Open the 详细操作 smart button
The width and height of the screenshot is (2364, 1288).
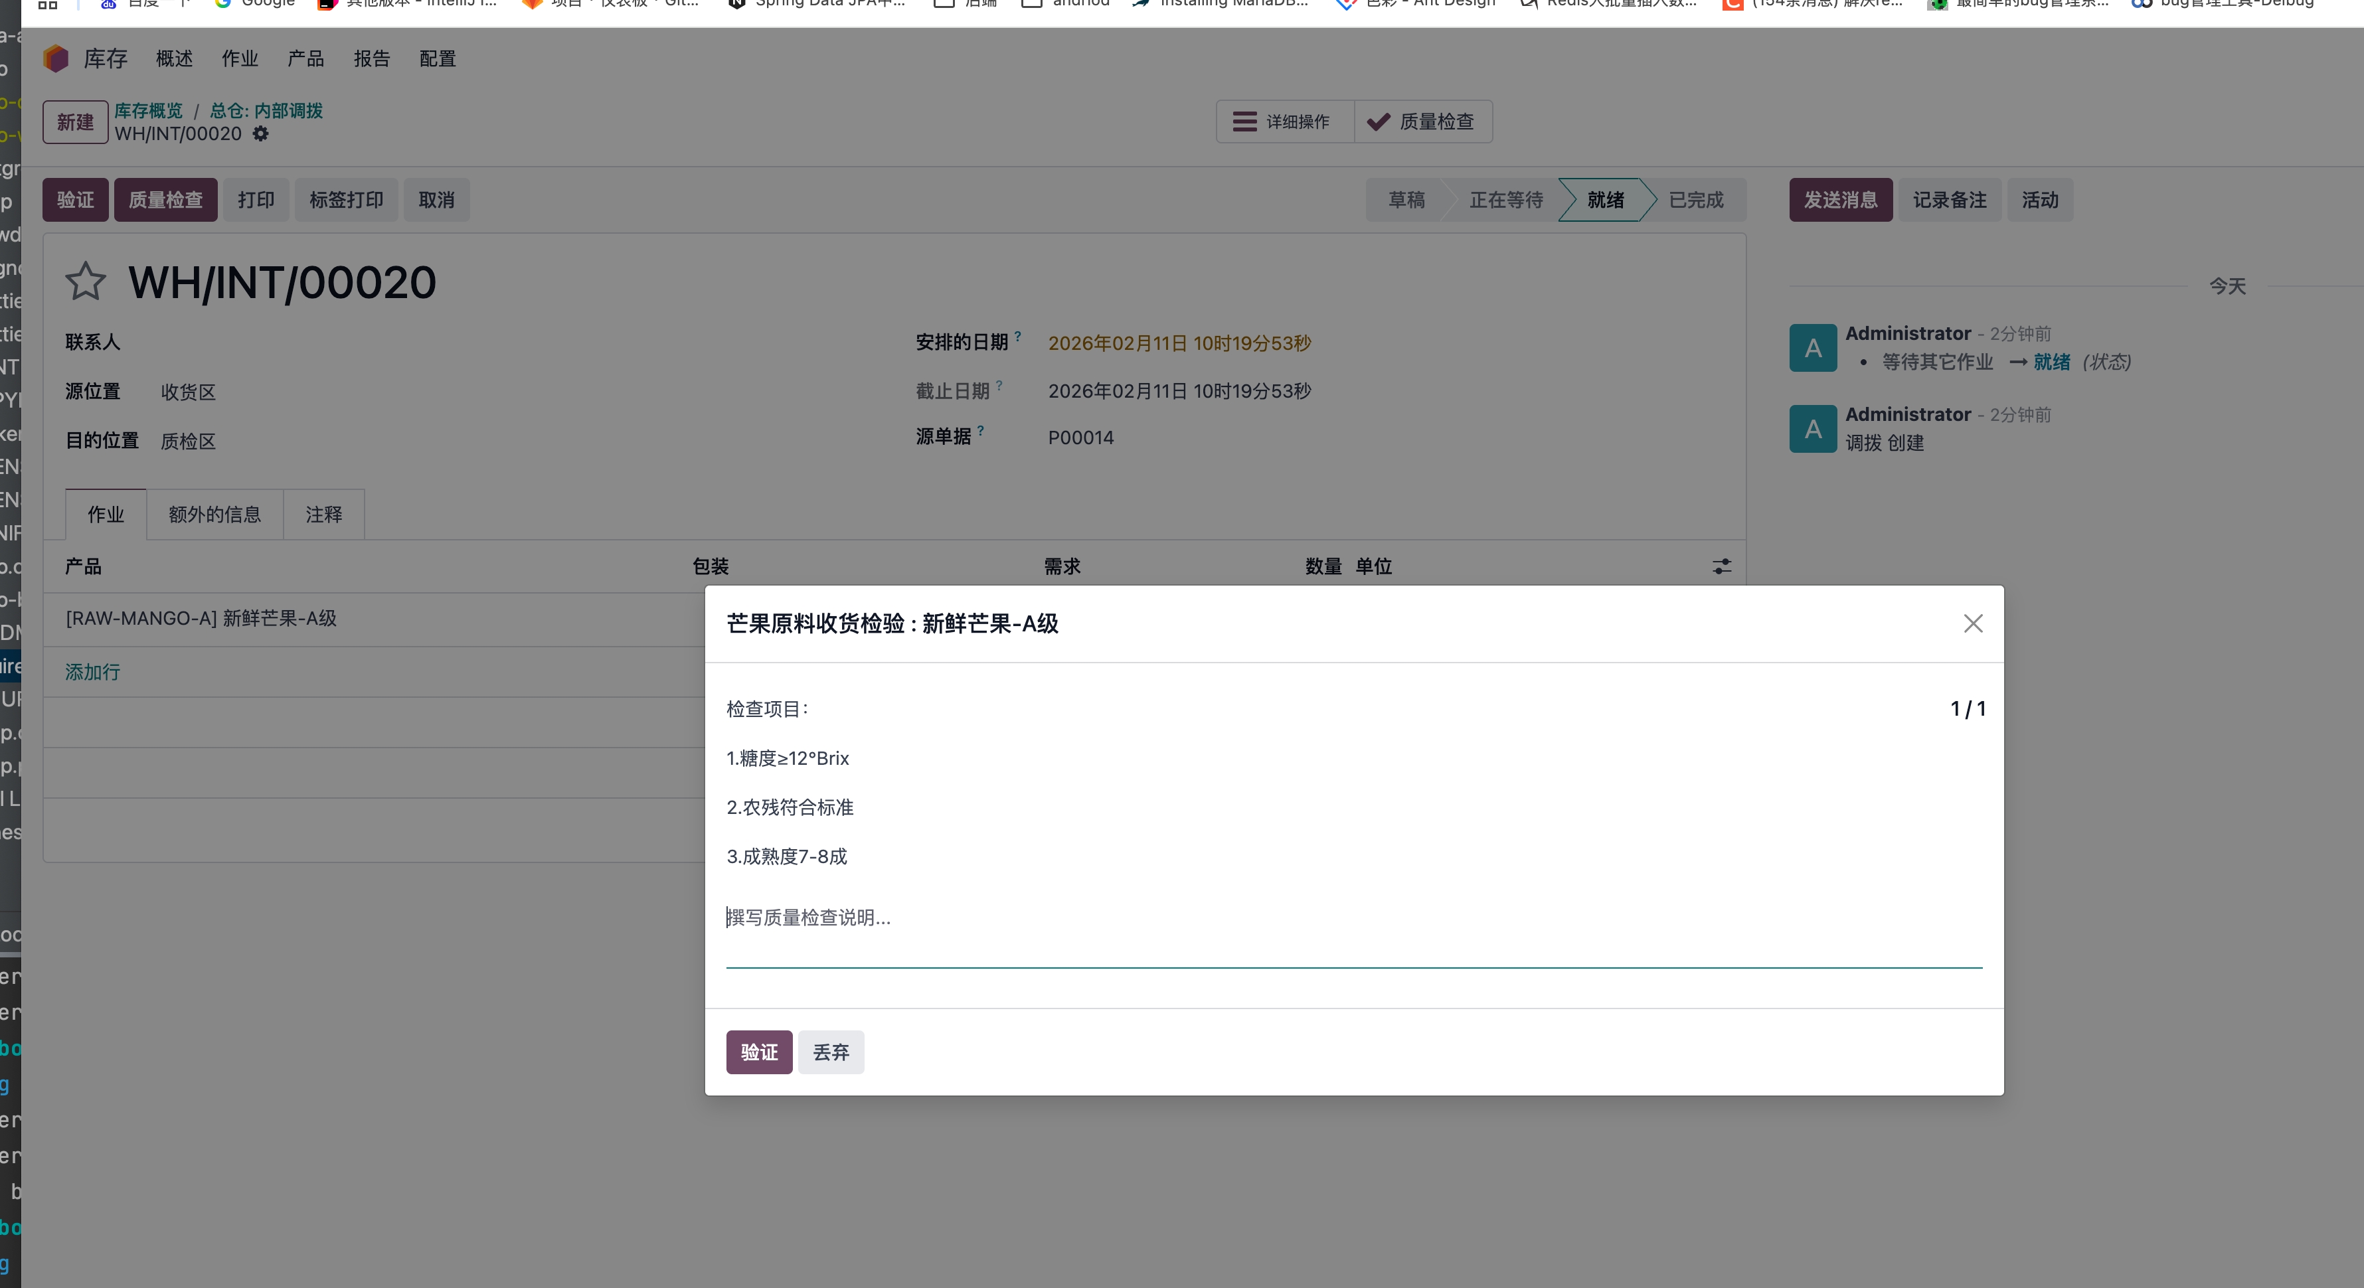point(1285,121)
